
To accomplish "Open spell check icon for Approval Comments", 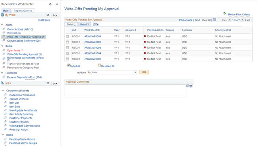I will (191, 86).
